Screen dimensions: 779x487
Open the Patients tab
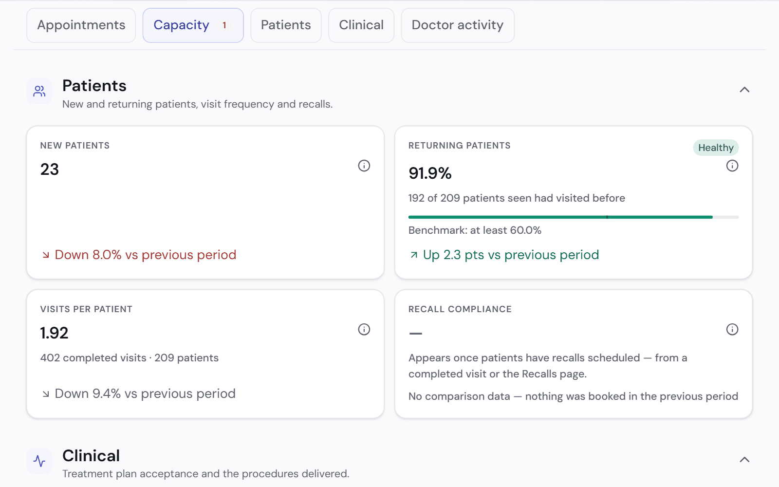[x=286, y=25]
